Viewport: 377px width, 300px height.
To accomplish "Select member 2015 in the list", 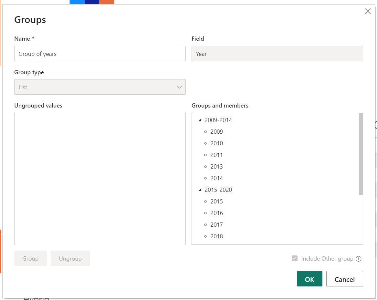I will click(x=217, y=202).
